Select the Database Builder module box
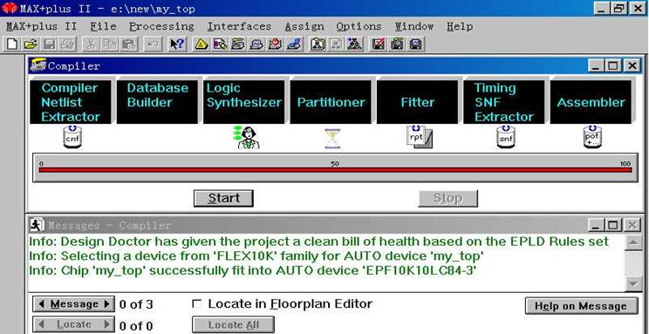The height and width of the screenshot is (334, 649). [x=157, y=102]
